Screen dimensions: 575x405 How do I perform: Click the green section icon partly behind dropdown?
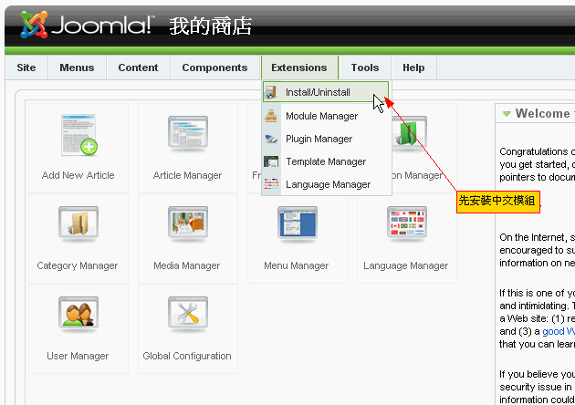(410, 134)
